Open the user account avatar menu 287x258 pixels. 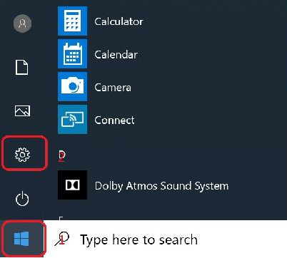22,24
